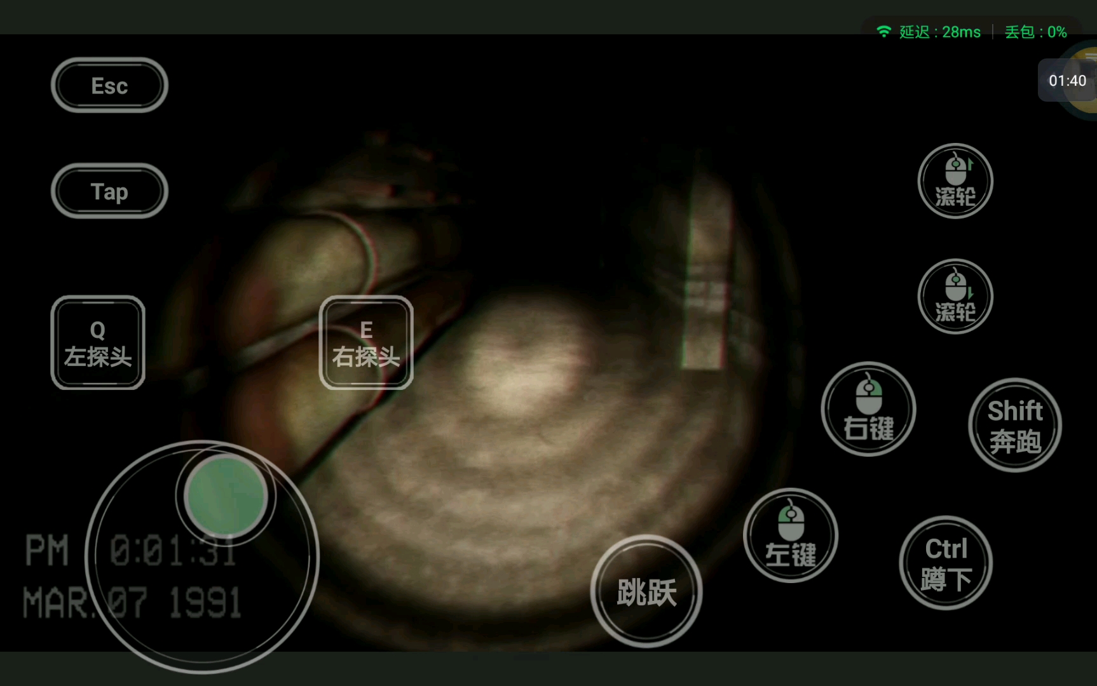Tap the mouse scroll-up 滚轮 icon
Viewport: 1097px width, 686px height.
click(x=955, y=181)
